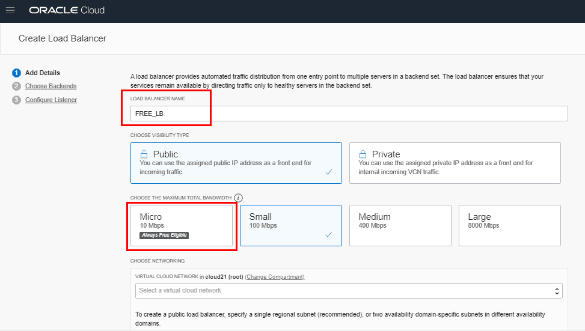Click the Private visibility lock icon
The image size is (585, 331).
point(363,154)
